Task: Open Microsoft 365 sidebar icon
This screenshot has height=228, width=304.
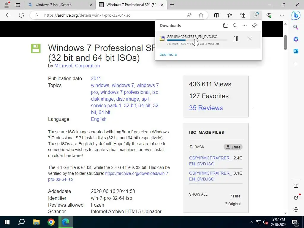Action: click(x=296, y=39)
